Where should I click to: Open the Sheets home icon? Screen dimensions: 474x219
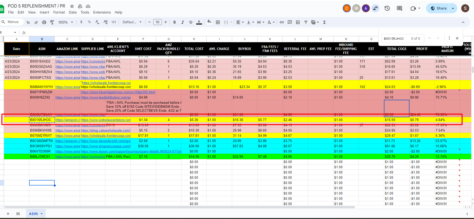2,9
